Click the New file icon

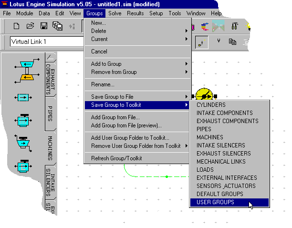[x=16, y=26]
